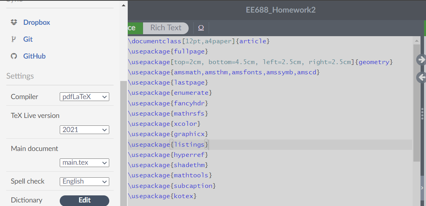Click the lastpage package line
This screenshot has height=206, width=426.
coord(168,83)
